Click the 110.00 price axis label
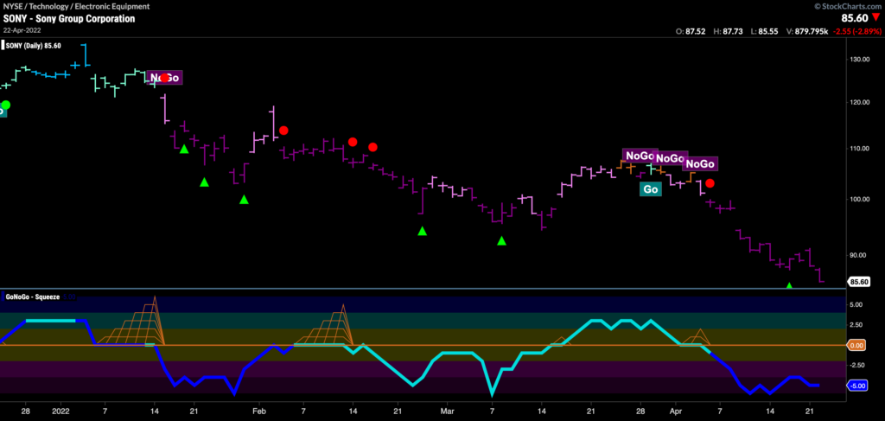Viewport: 885px width, 421px height. click(860, 149)
